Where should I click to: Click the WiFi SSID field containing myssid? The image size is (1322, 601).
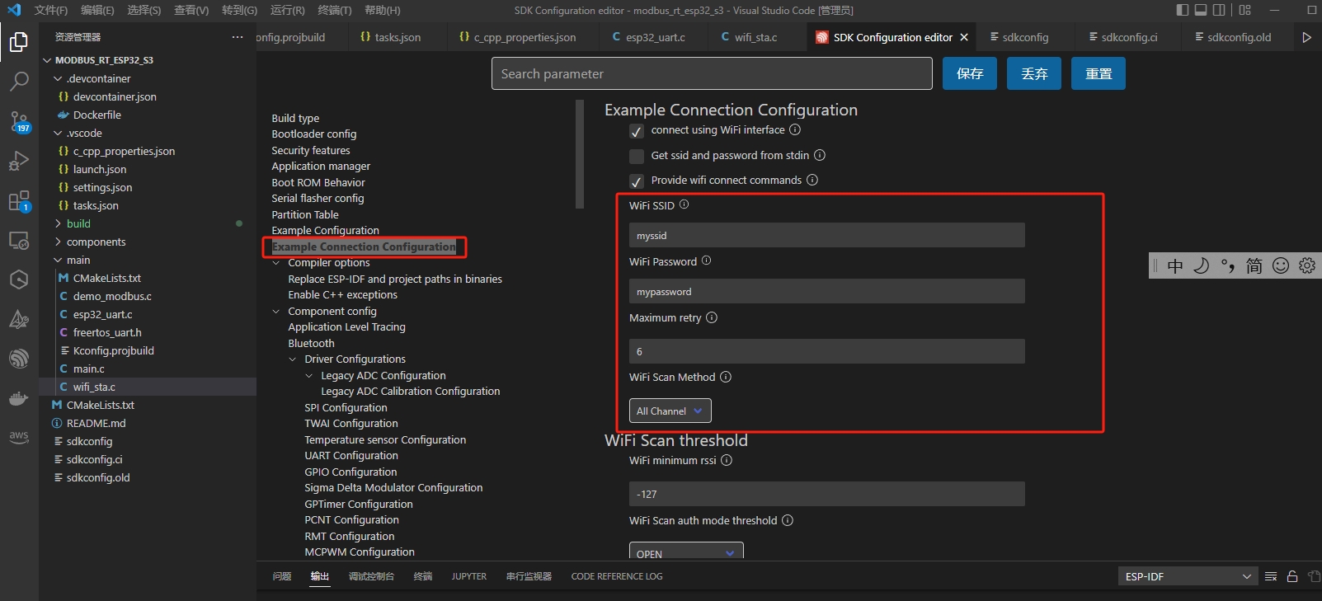pyautogui.click(x=827, y=235)
